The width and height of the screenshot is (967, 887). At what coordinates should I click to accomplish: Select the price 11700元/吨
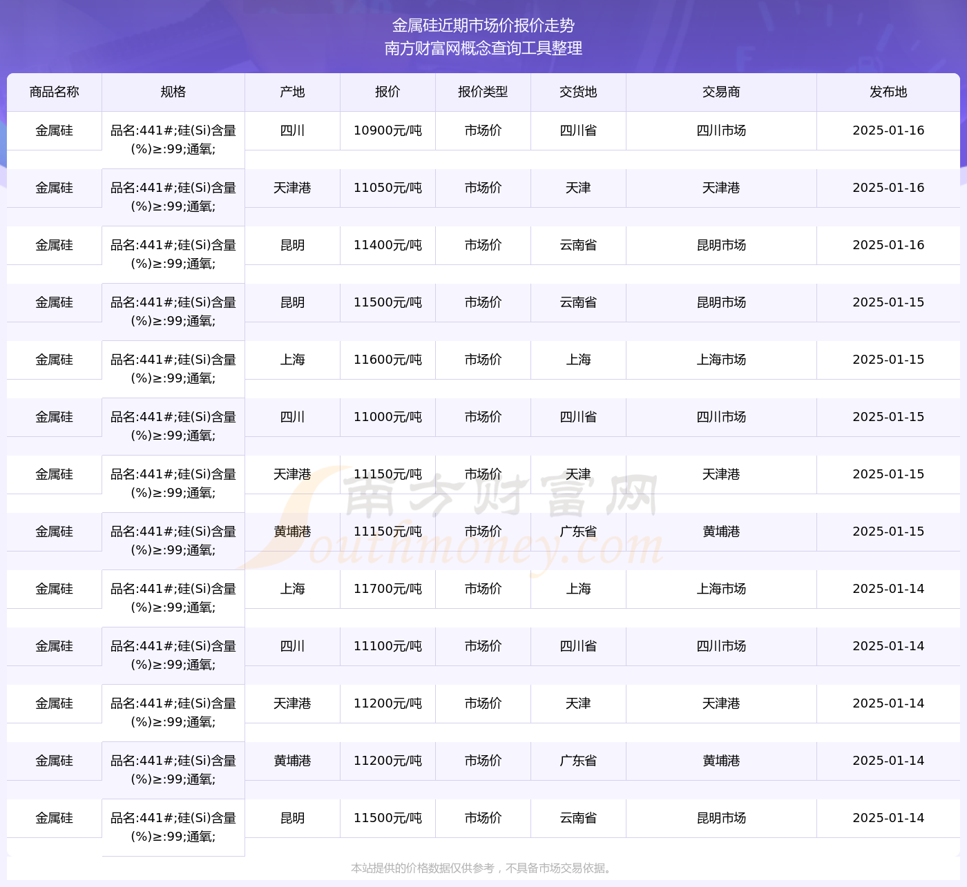(388, 589)
